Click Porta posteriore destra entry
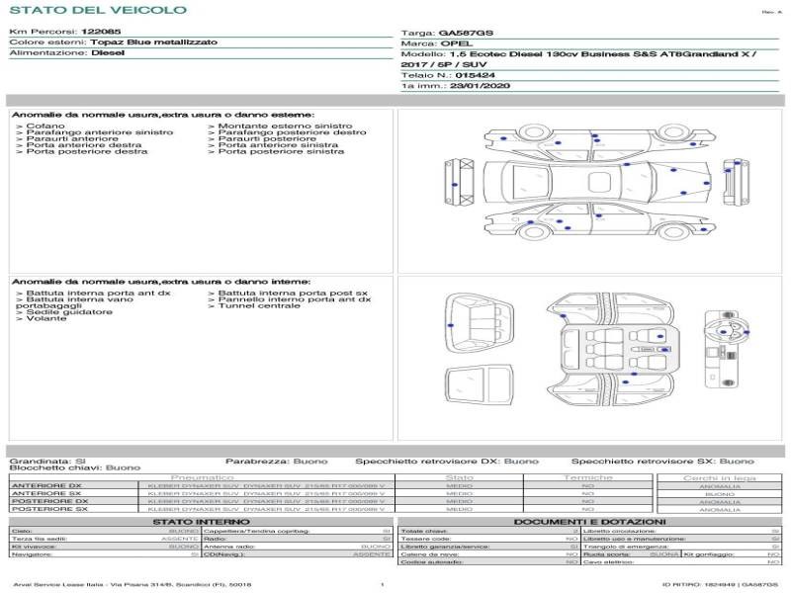Image resolution: width=791 pixels, height=593 pixels. click(x=82, y=151)
